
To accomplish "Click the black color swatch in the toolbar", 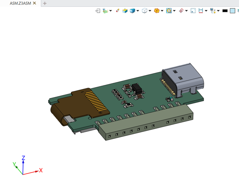I will click(x=225, y=11).
